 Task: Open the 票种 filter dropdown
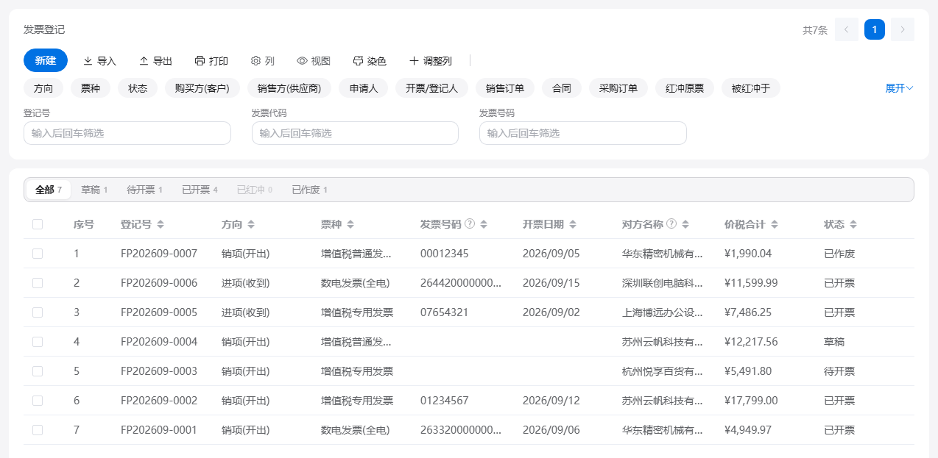91,88
